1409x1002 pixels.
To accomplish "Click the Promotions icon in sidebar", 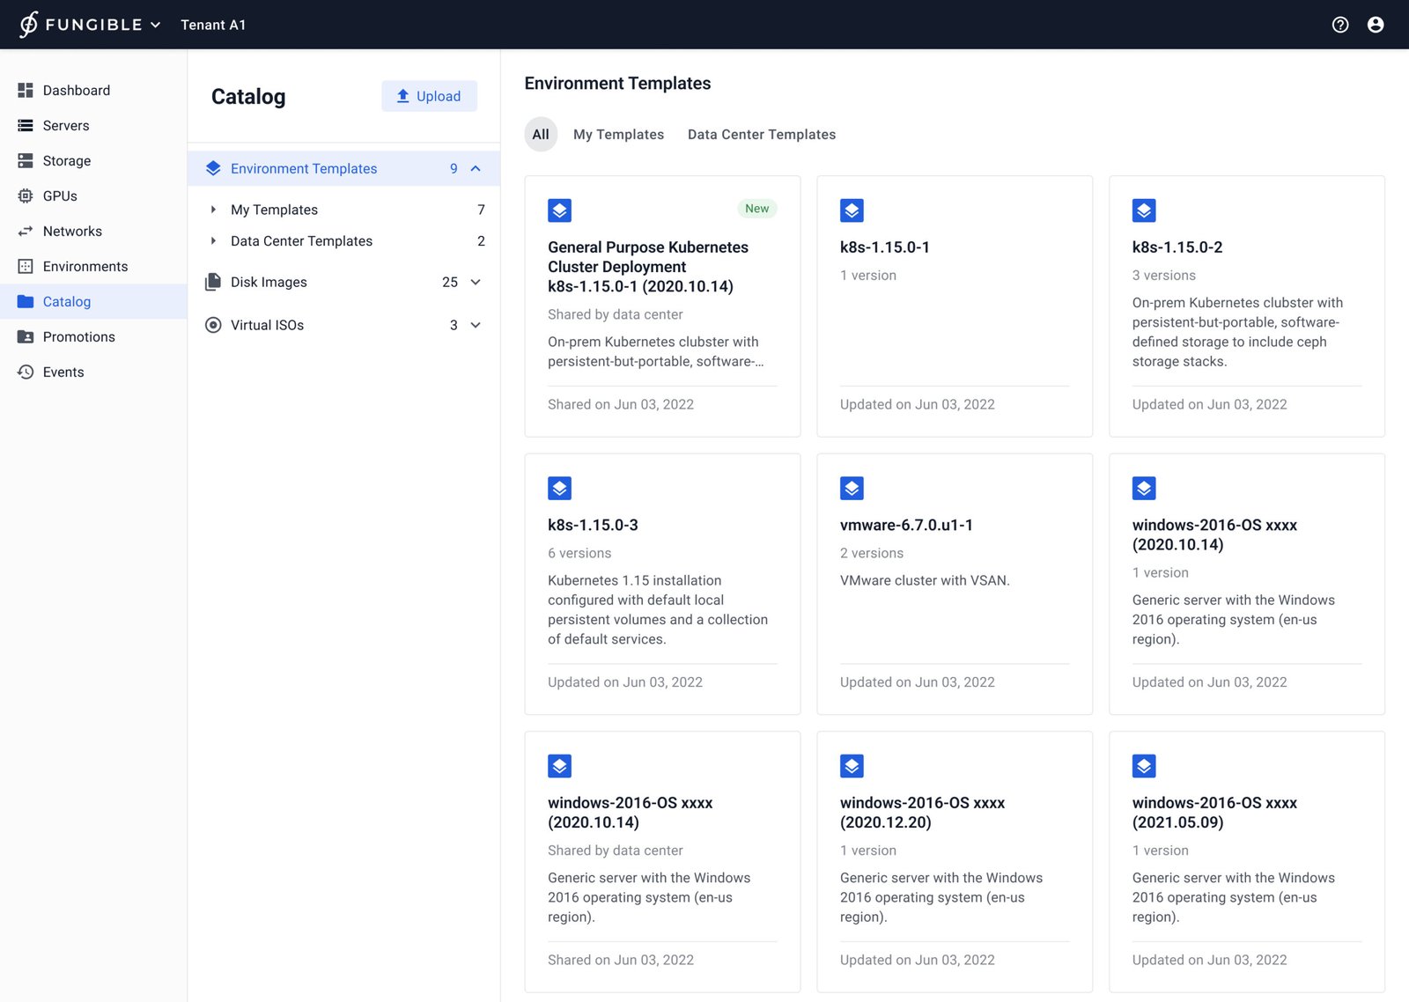I will [26, 337].
